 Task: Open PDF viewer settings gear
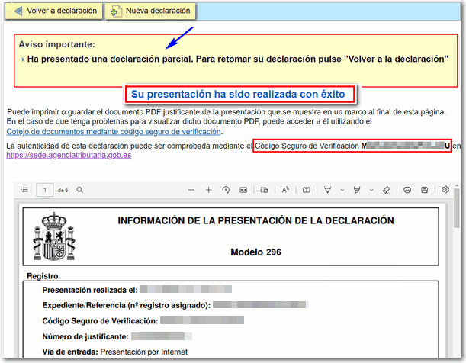coord(445,190)
